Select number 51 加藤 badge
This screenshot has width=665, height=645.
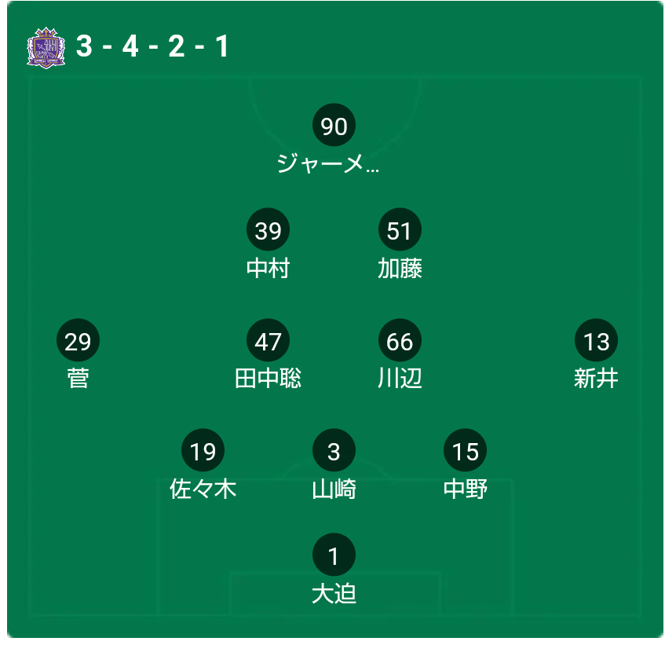click(x=400, y=229)
